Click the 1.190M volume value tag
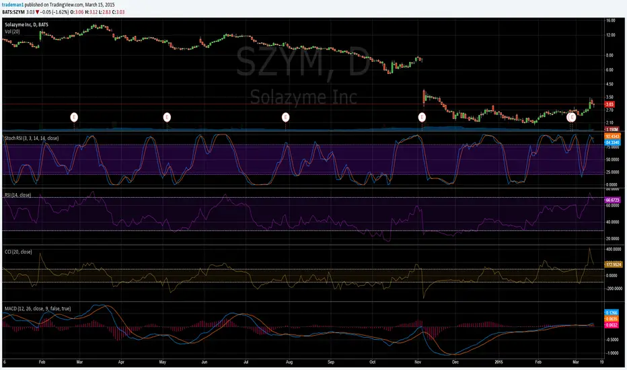The width and height of the screenshot is (627, 370). tap(612, 130)
